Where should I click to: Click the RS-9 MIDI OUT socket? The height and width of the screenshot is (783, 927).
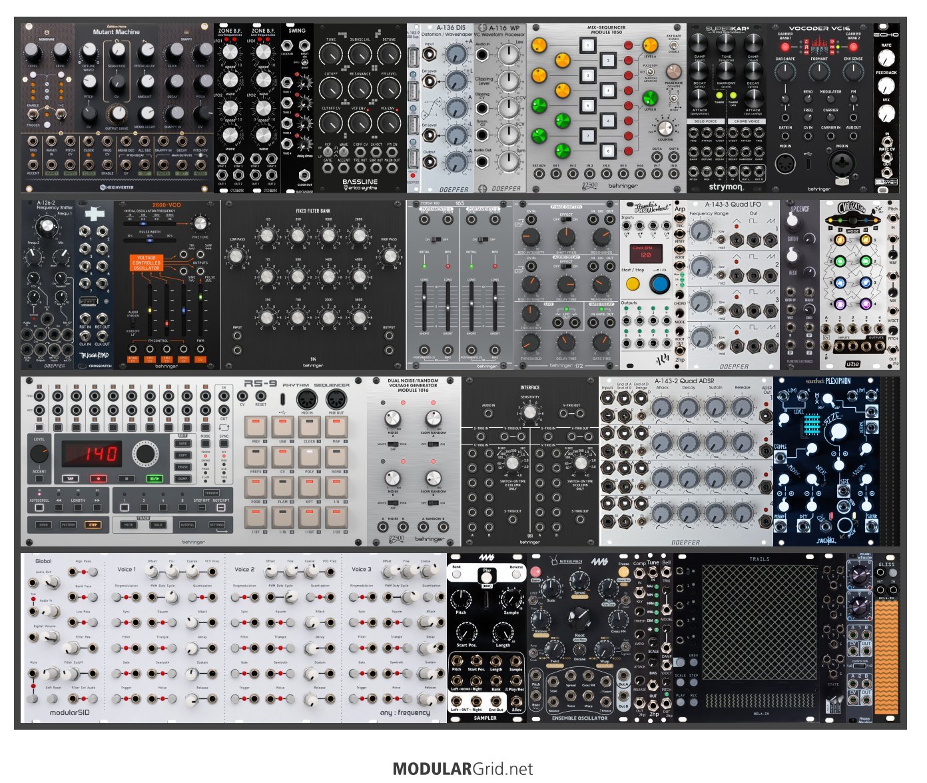(336, 399)
